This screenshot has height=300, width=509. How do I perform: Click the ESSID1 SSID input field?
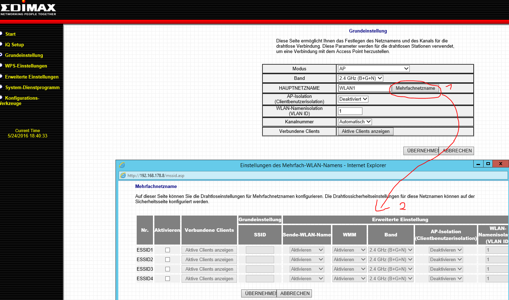(260, 250)
